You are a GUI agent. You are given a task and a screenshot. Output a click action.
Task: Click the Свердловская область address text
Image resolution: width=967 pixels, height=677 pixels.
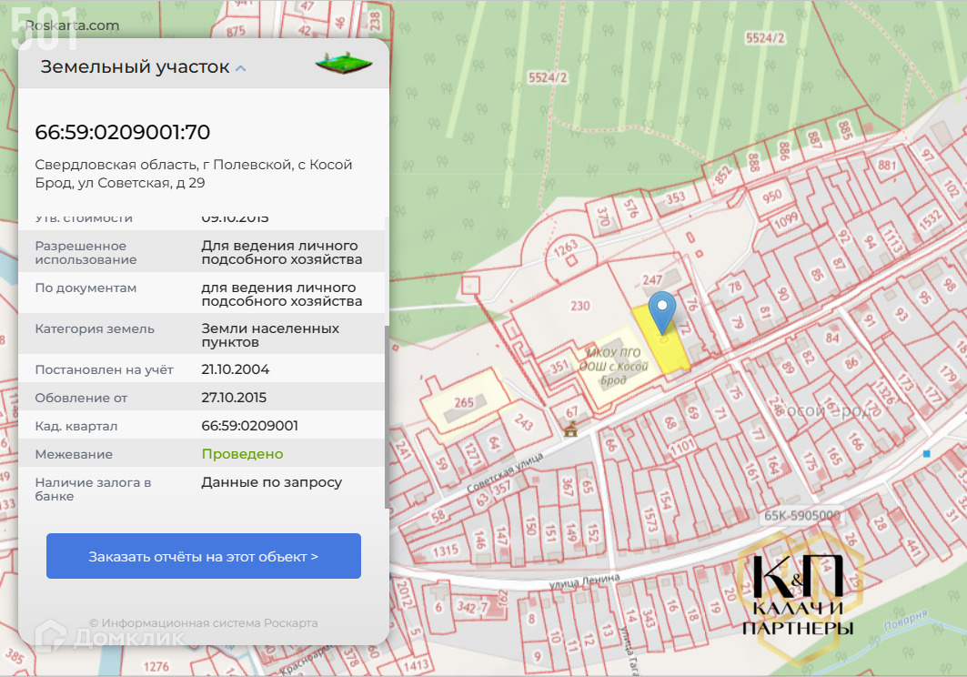pos(193,174)
